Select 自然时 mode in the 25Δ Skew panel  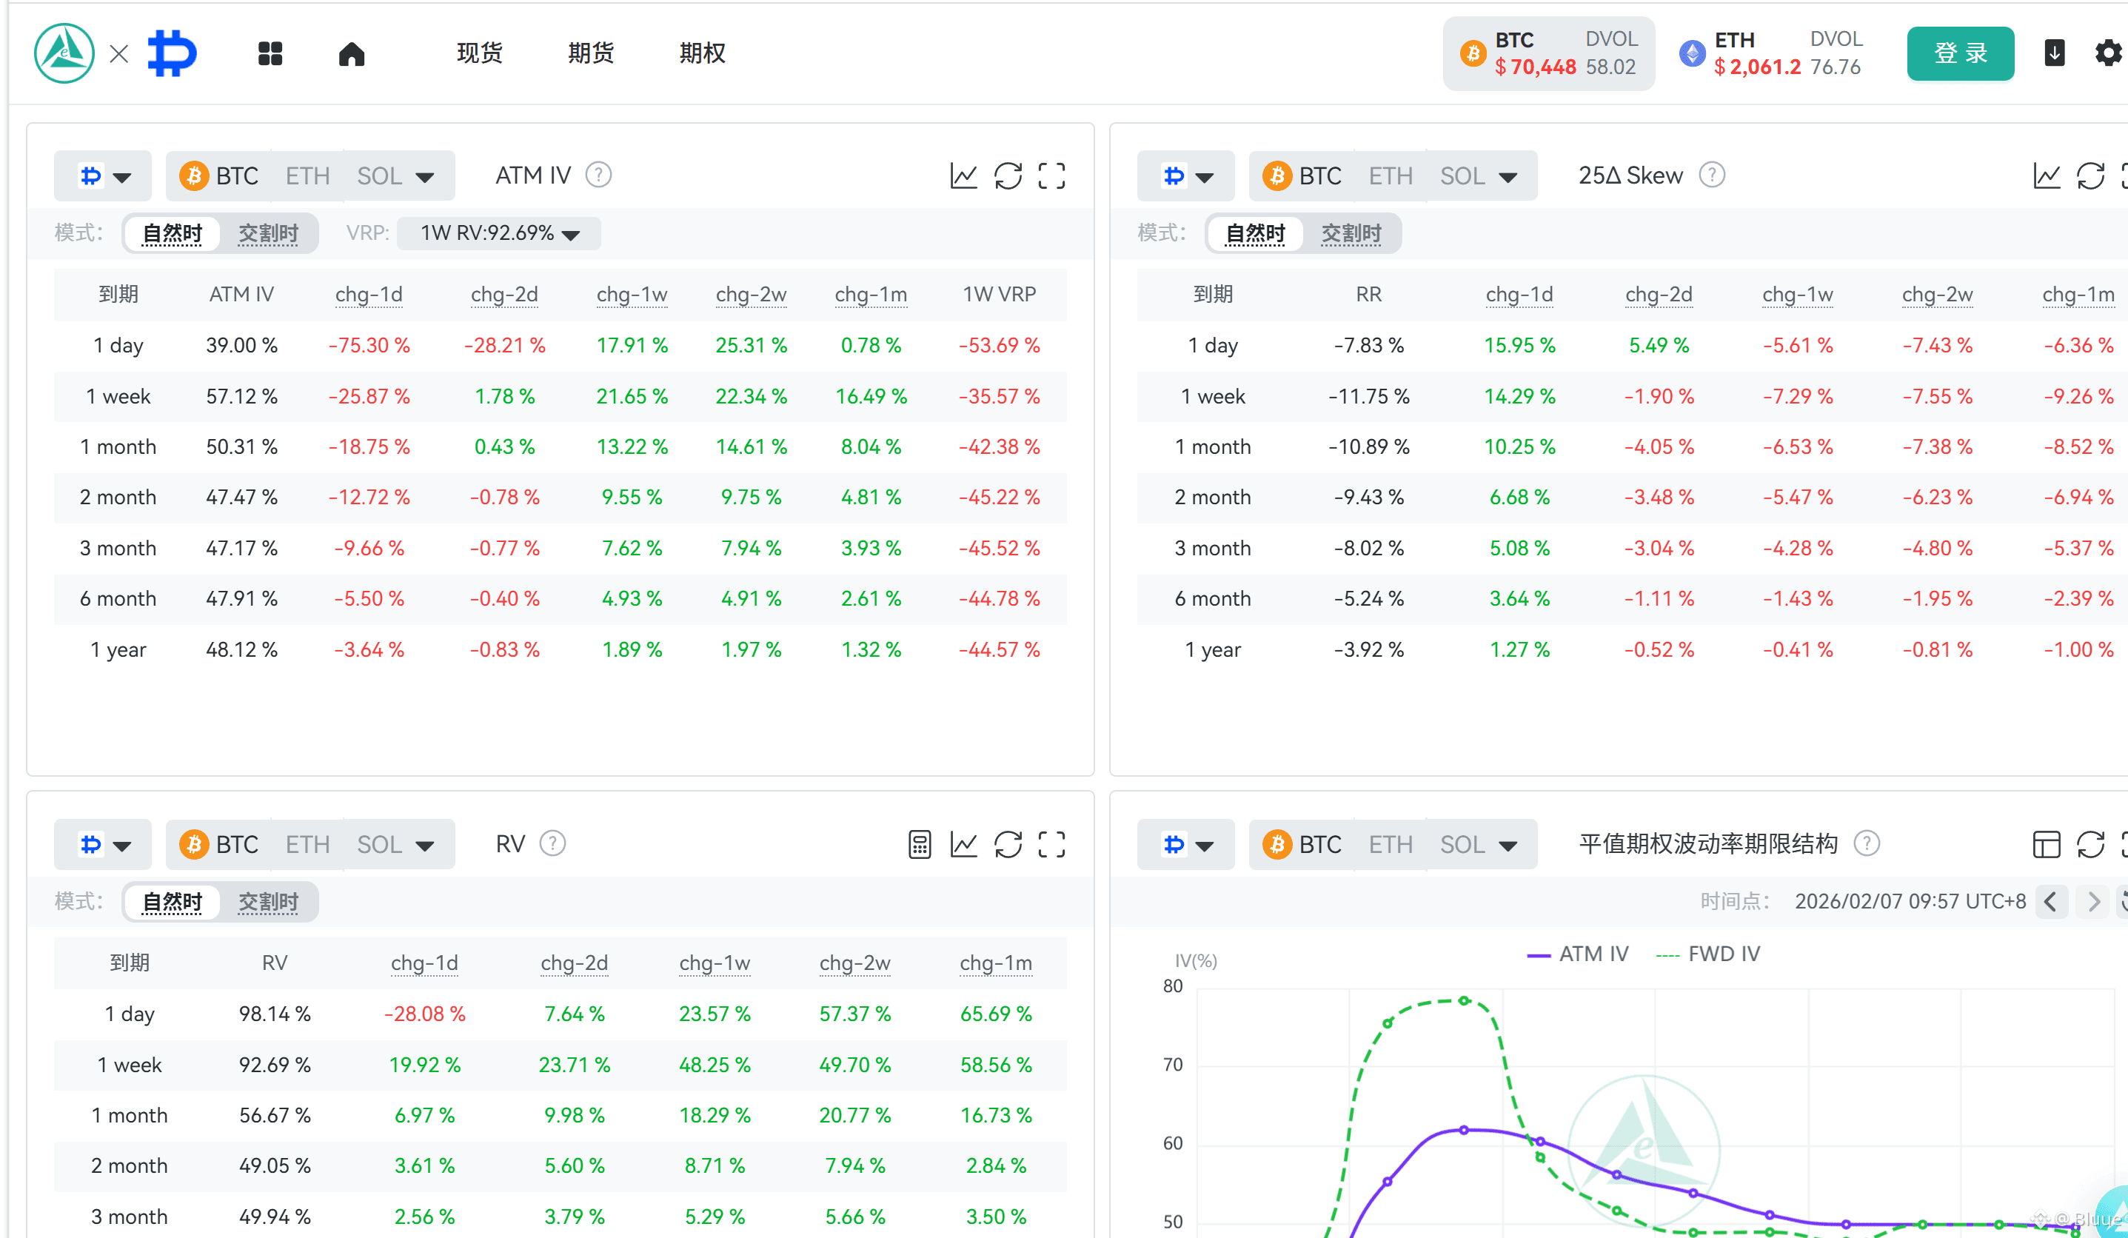click(x=1255, y=233)
